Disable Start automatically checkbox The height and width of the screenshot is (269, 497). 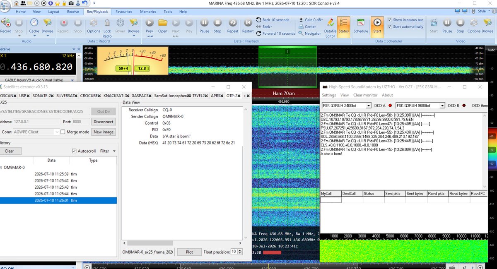coord(389,26)
